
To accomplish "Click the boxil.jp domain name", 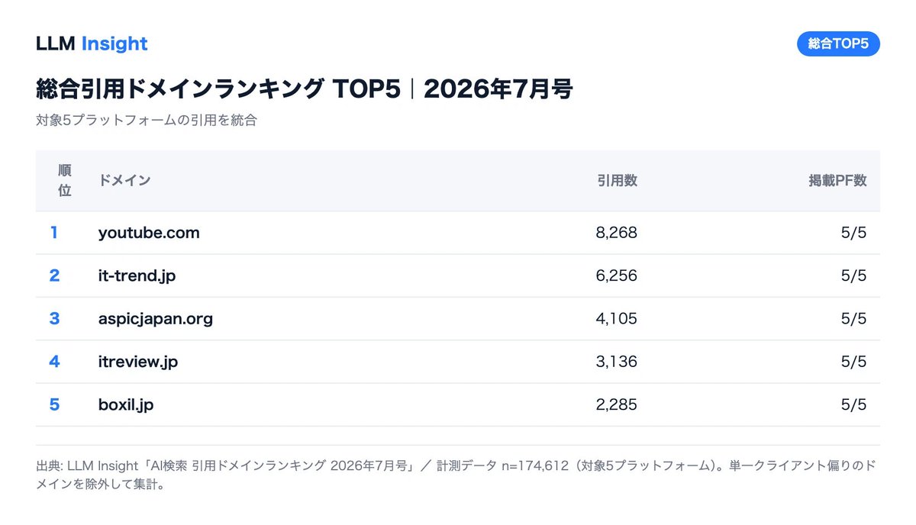I will [x=126, y=404].
